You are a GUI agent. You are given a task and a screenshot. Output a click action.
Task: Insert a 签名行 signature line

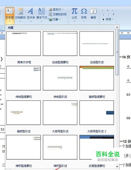click(55, 9)
